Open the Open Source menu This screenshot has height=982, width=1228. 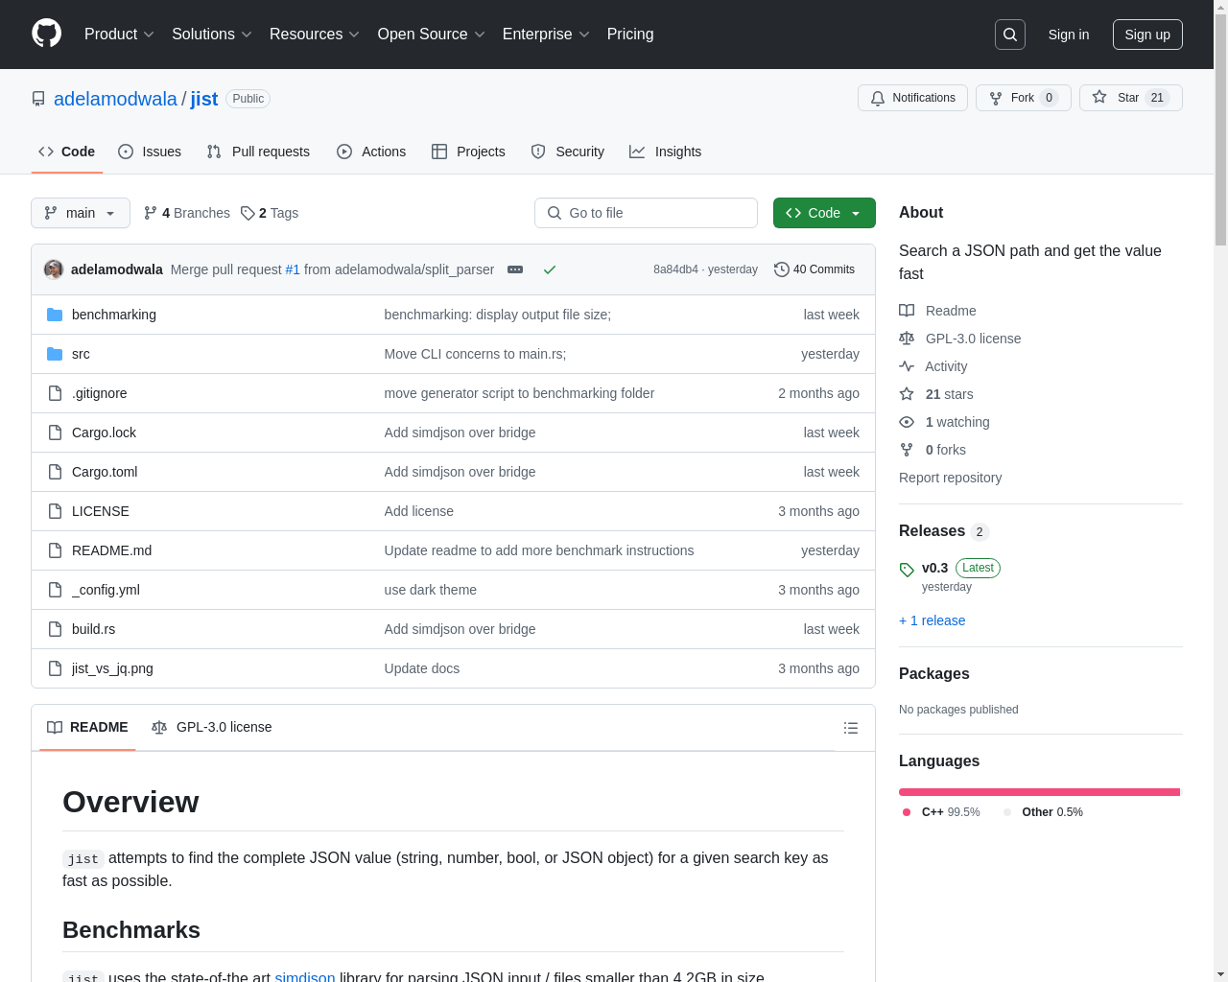coord(432,35)
